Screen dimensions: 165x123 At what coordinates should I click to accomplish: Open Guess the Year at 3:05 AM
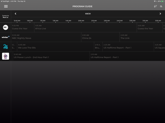[x=149, y=27]
